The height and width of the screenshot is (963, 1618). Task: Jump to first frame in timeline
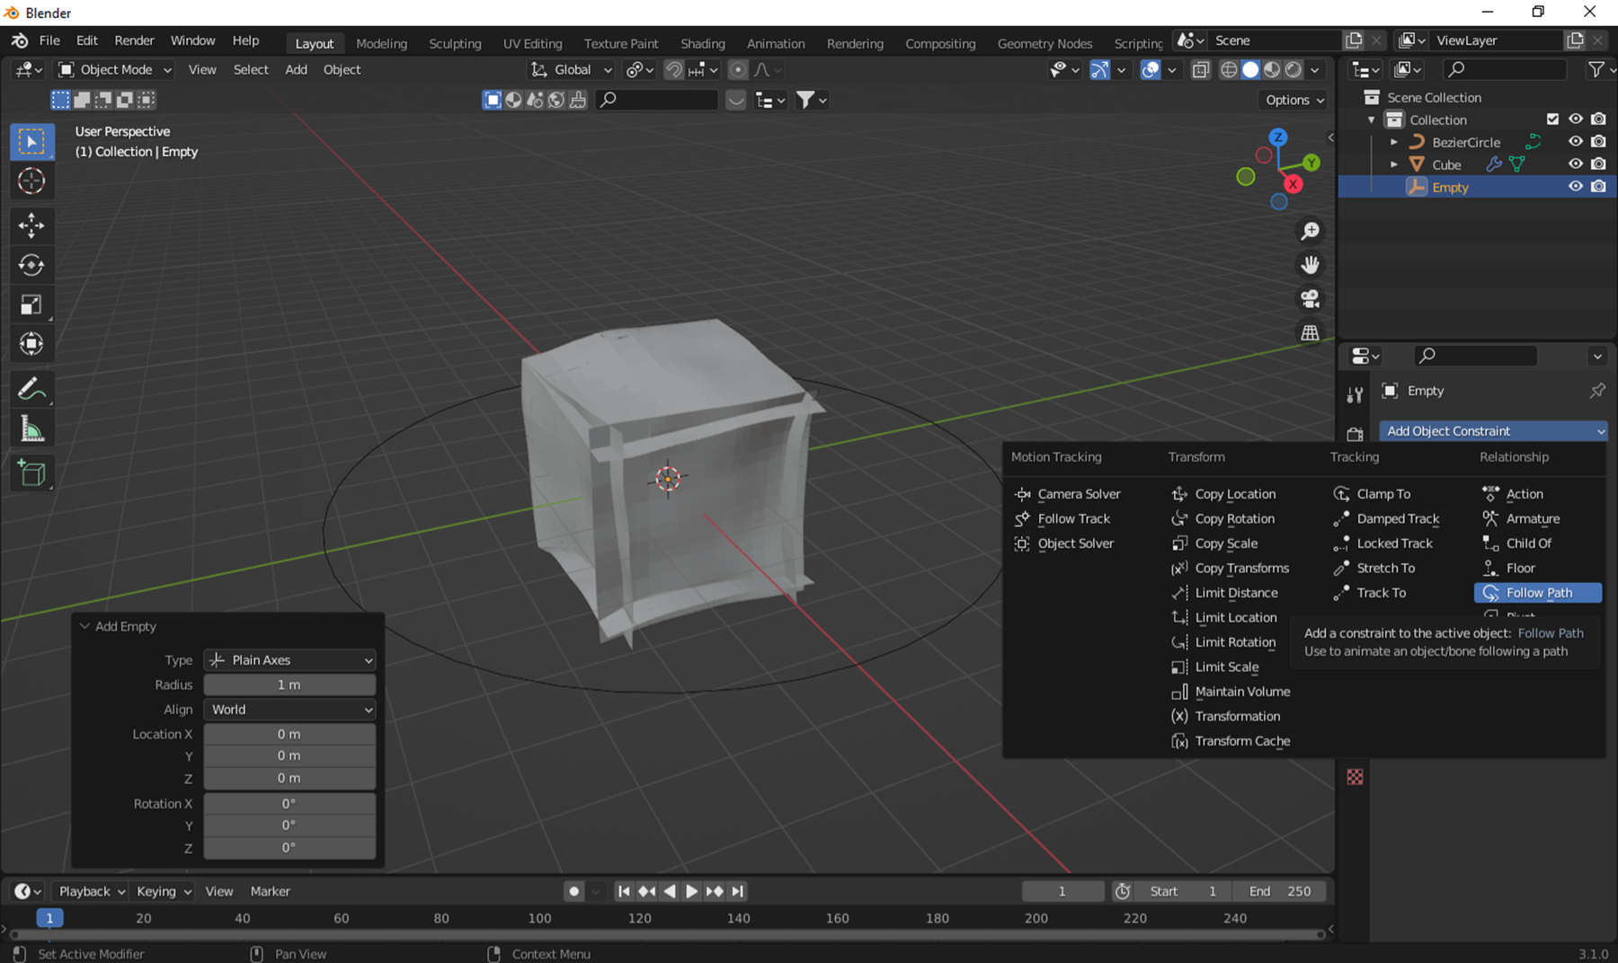pyautogui.click(x=624, y=891)
